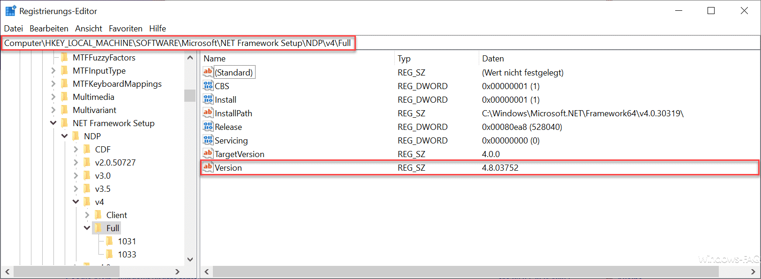Click the v3.0 folder icon
Image resolution: width=761 pixels, height=279 pixels.
(x=87, y=176)
